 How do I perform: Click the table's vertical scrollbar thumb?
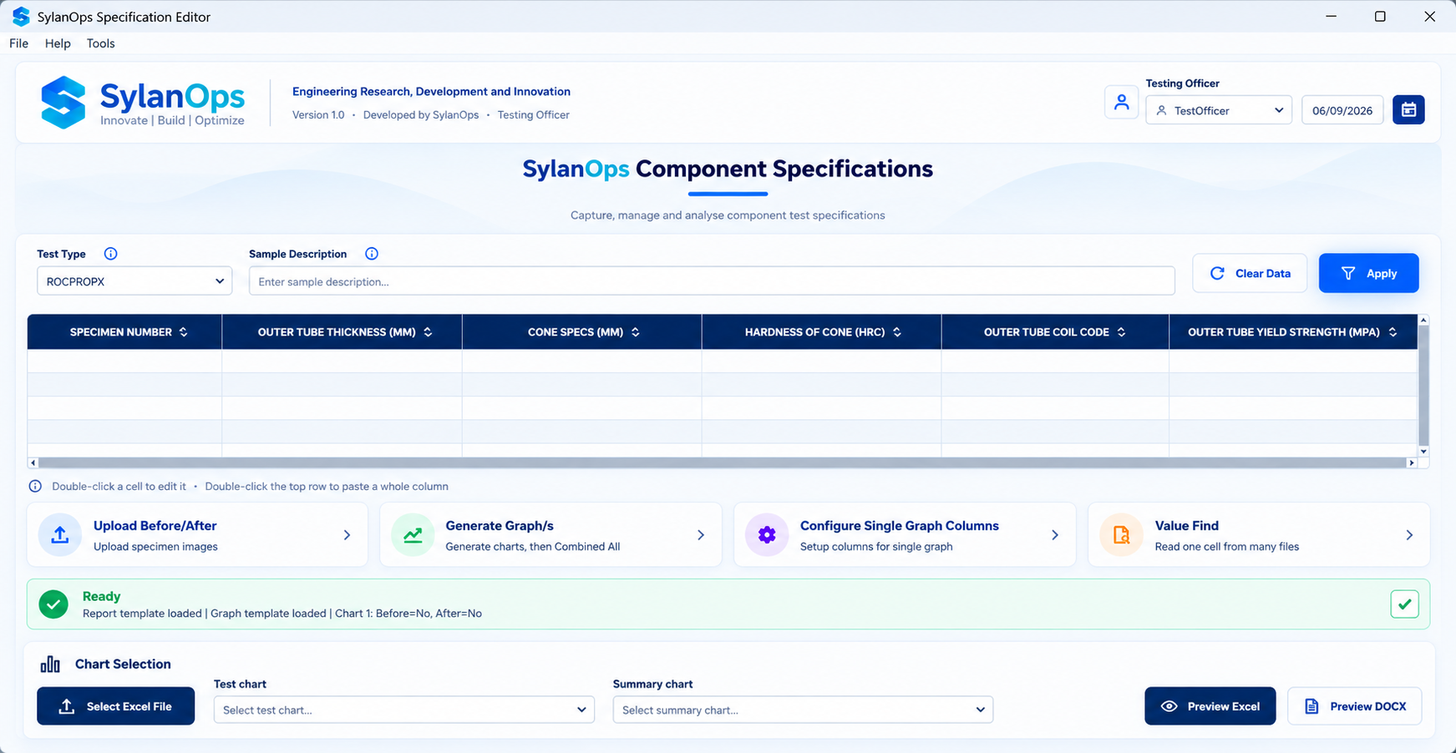click(1423, 385)
